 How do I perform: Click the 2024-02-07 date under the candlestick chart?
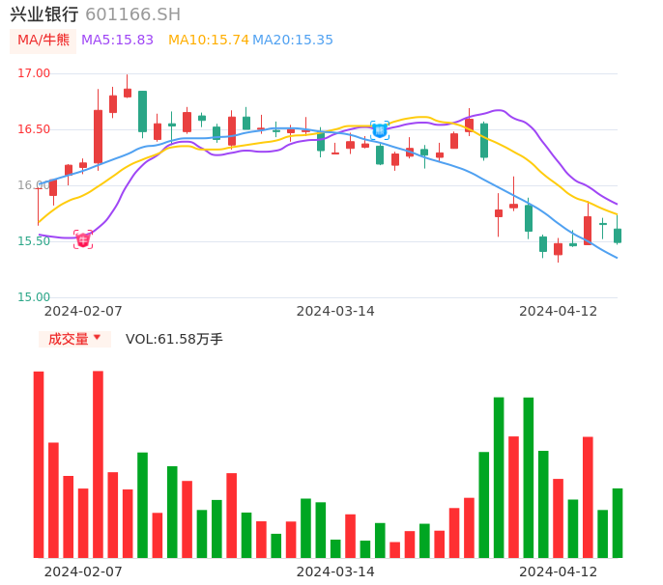click(83, 311)
